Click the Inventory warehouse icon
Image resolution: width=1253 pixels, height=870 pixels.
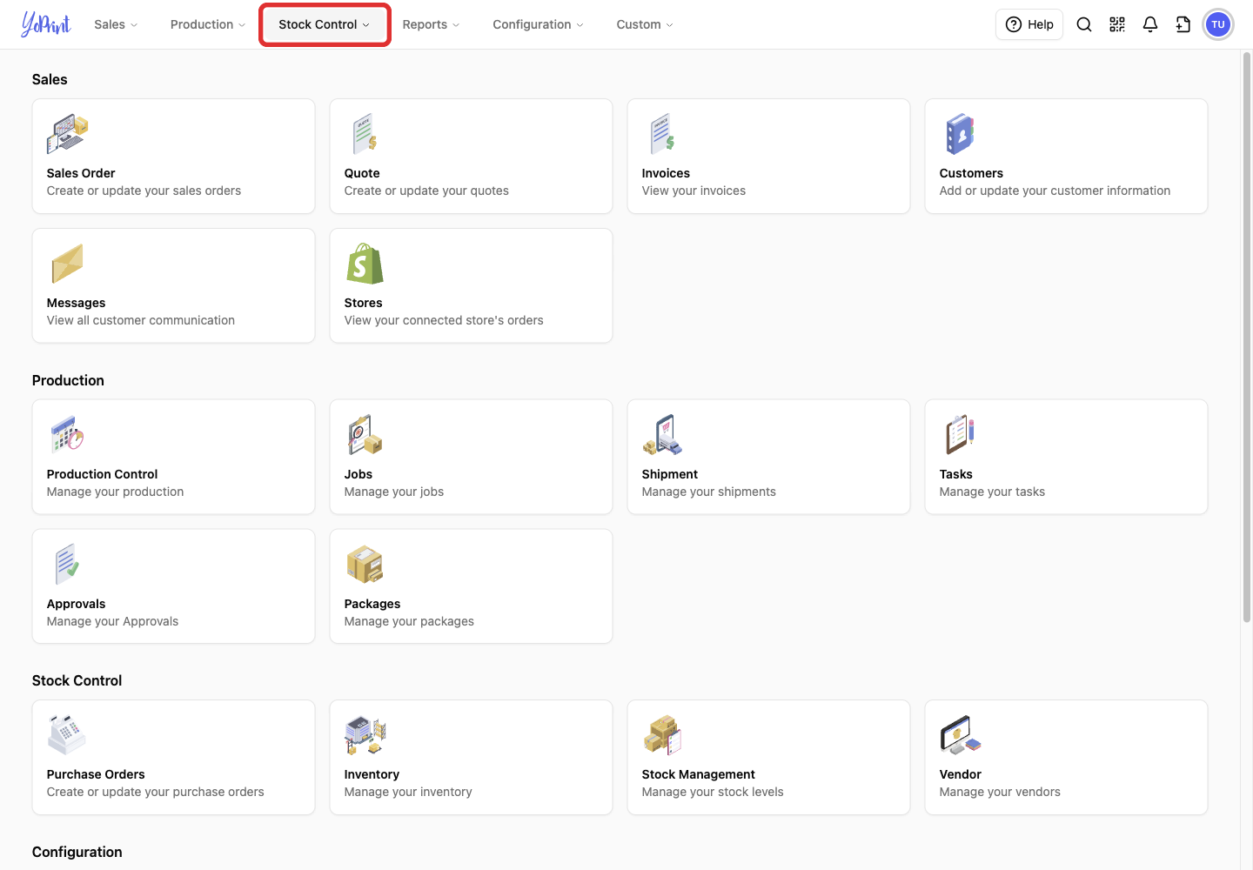365,735
